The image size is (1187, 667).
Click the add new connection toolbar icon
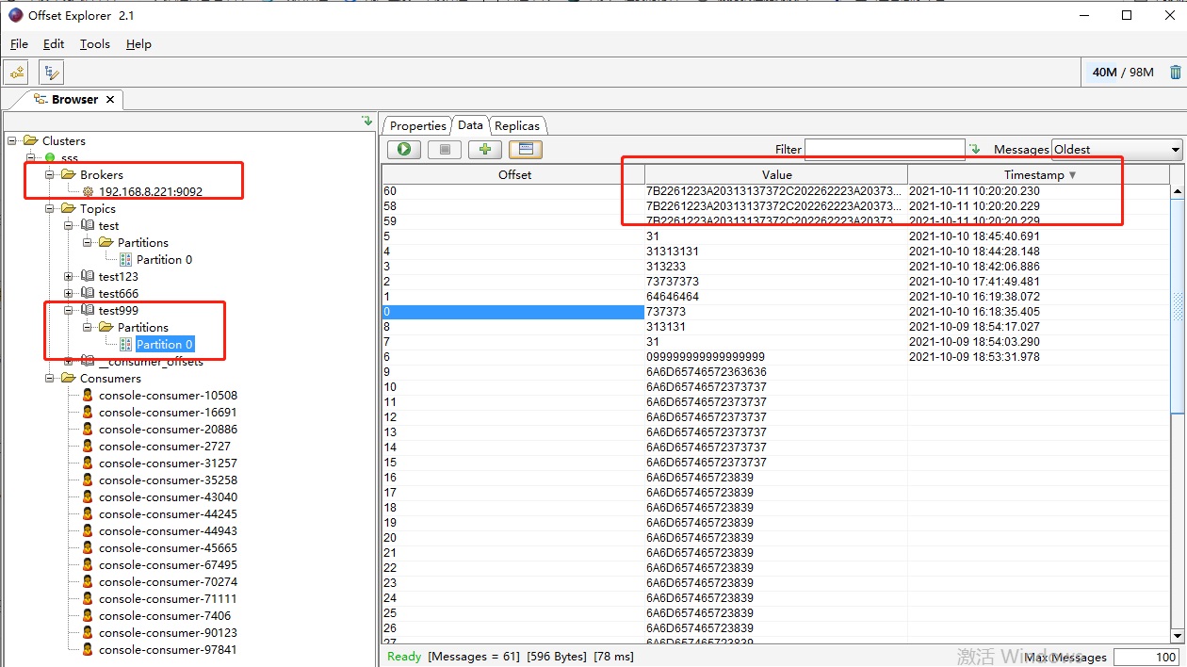(16, 72)
